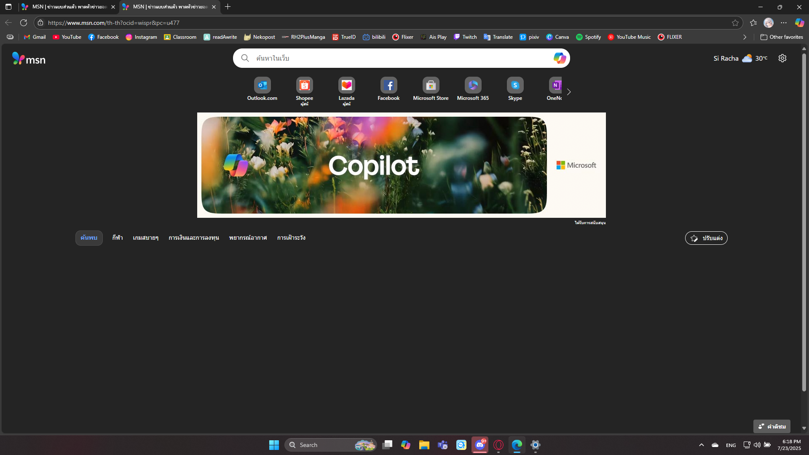Open the Microsoft Store shortcut
Screen dimensions: 809x455
click(431, 89)
